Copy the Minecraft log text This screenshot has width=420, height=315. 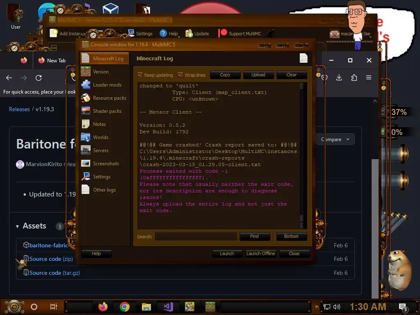click(225, 75)
